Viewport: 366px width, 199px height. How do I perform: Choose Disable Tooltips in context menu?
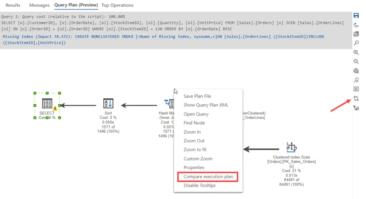click(199, 185)
